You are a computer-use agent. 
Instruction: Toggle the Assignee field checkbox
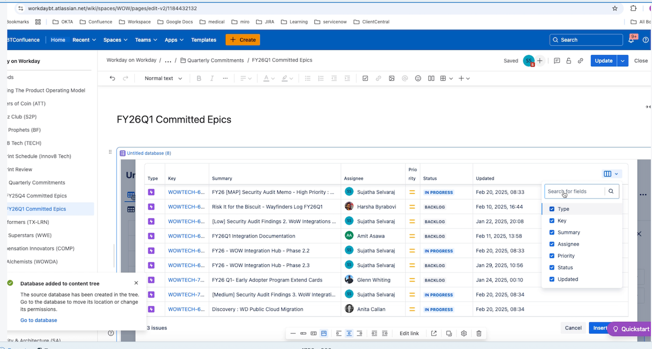tap(552, 244)
